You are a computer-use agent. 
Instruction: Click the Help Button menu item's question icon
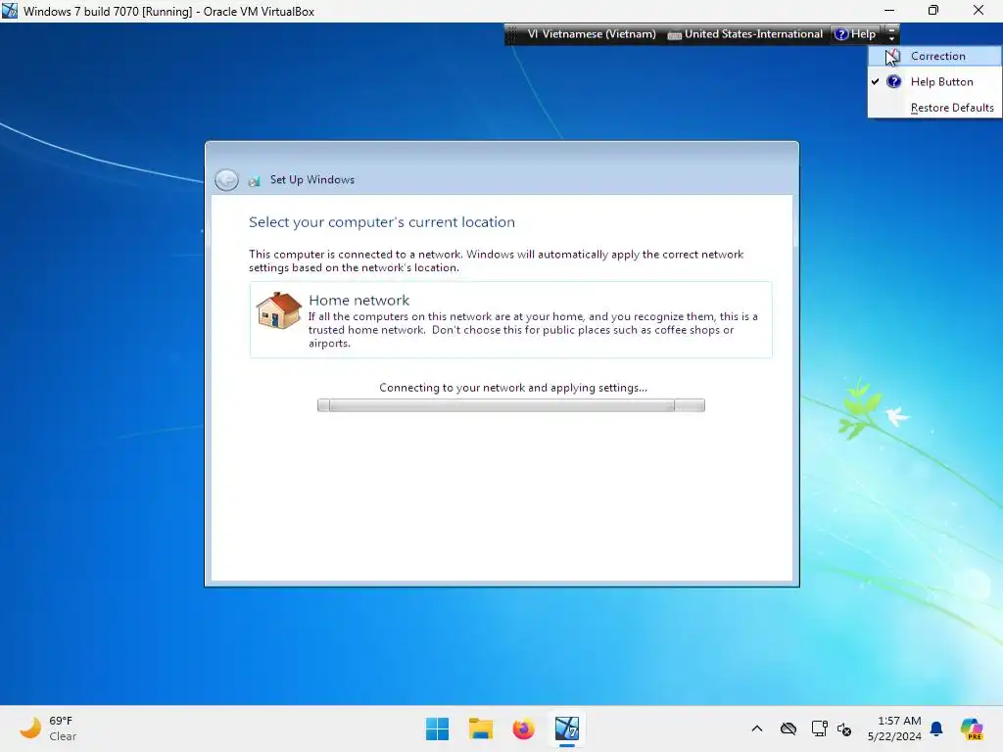893,82
